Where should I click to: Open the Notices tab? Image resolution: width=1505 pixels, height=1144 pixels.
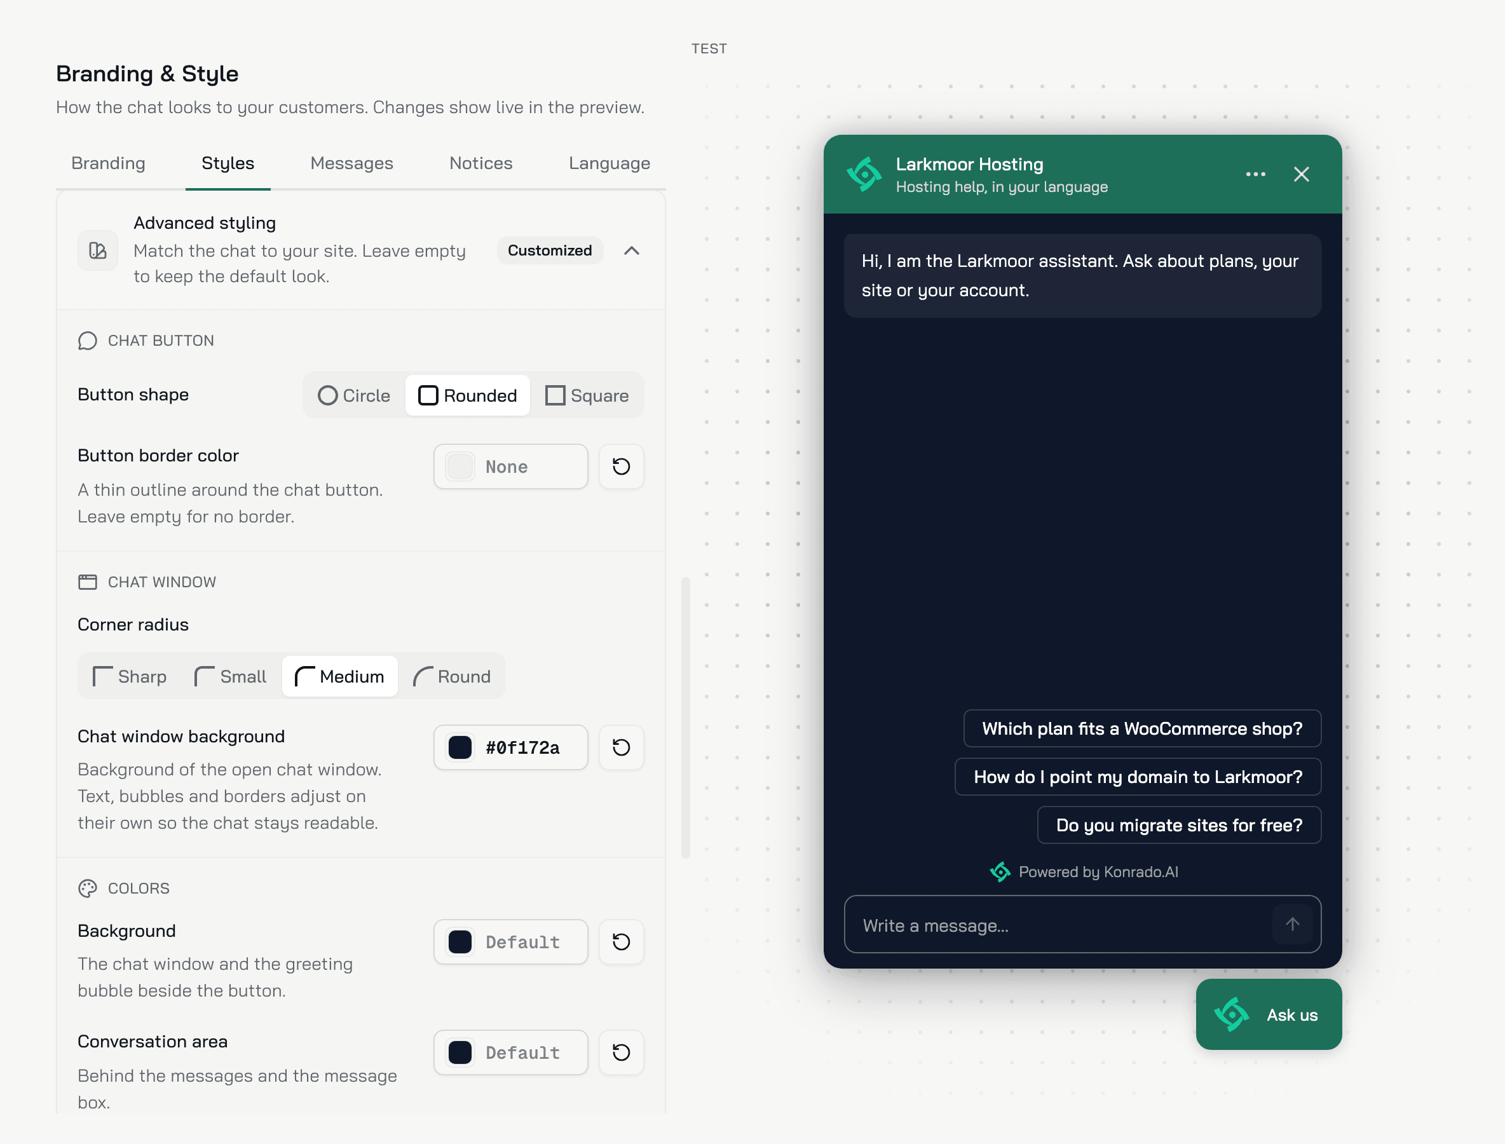click(480, 163)
